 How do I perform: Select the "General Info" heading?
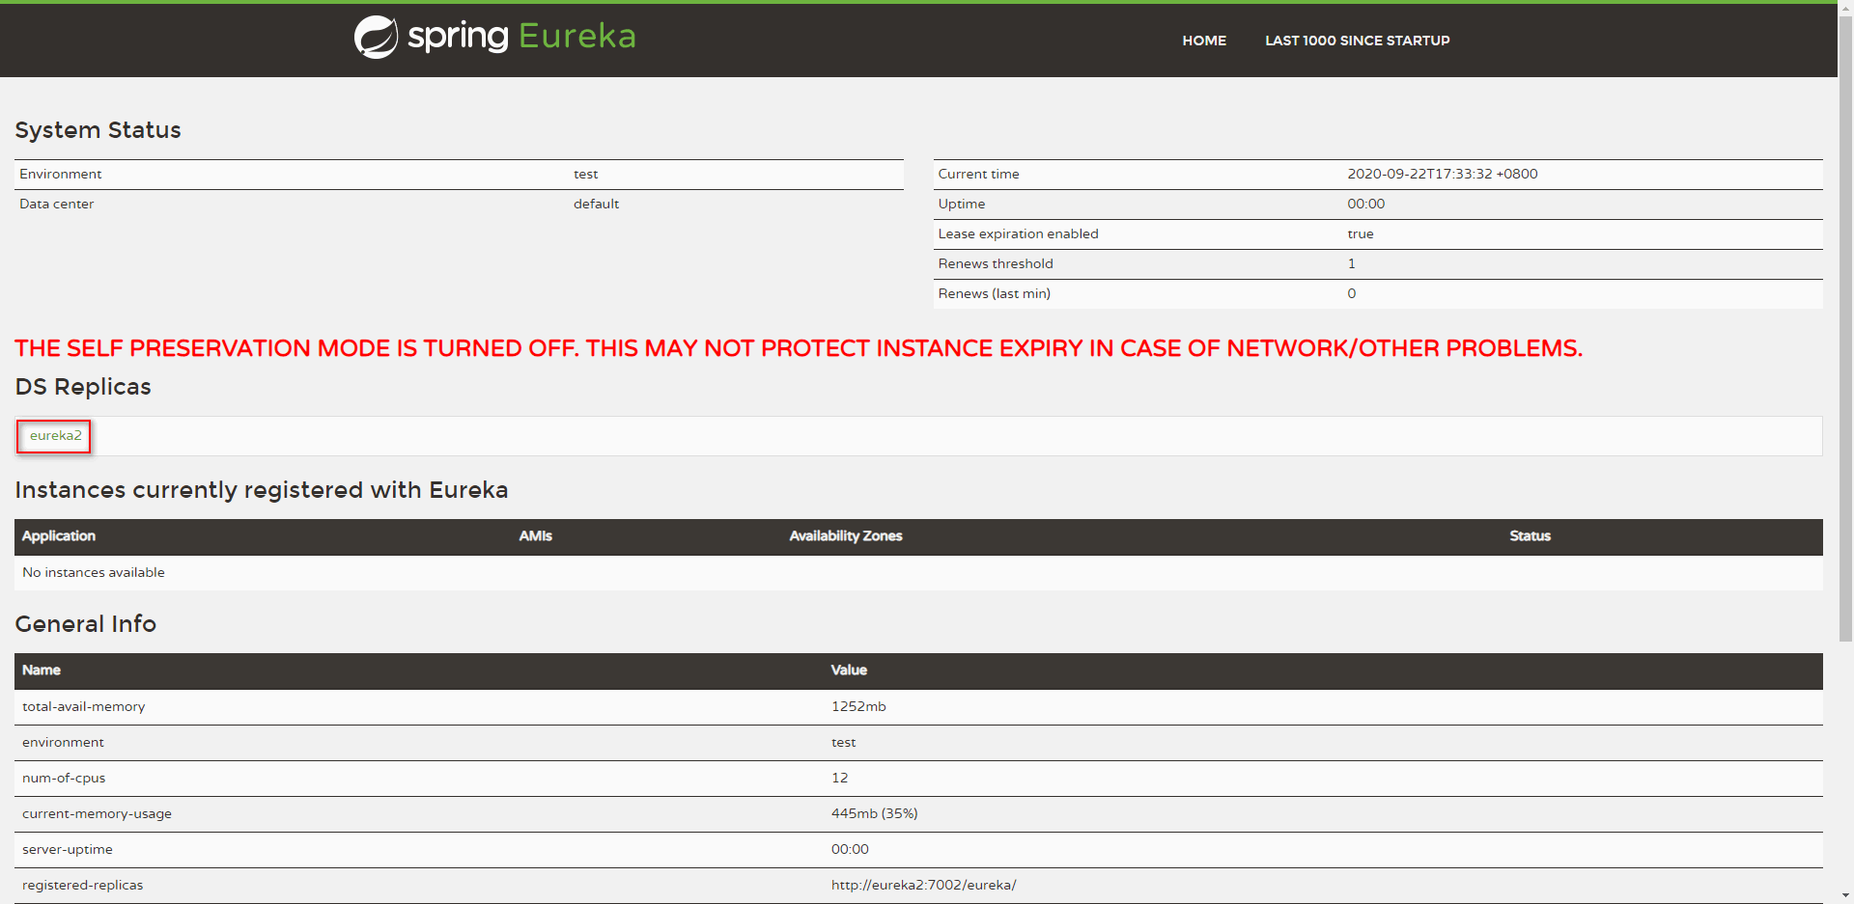pos(86,624)
